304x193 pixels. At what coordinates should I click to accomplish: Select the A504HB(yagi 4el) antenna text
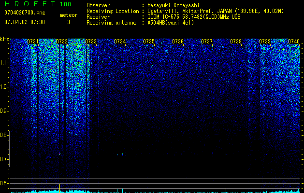[171, 23]
